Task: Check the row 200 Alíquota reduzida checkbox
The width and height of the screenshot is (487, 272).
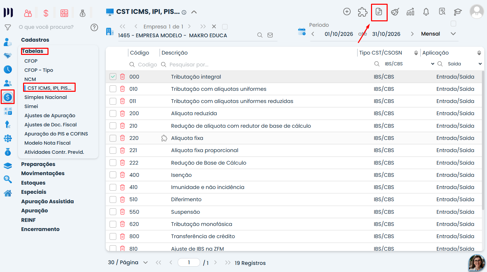Action: (113, 113)
